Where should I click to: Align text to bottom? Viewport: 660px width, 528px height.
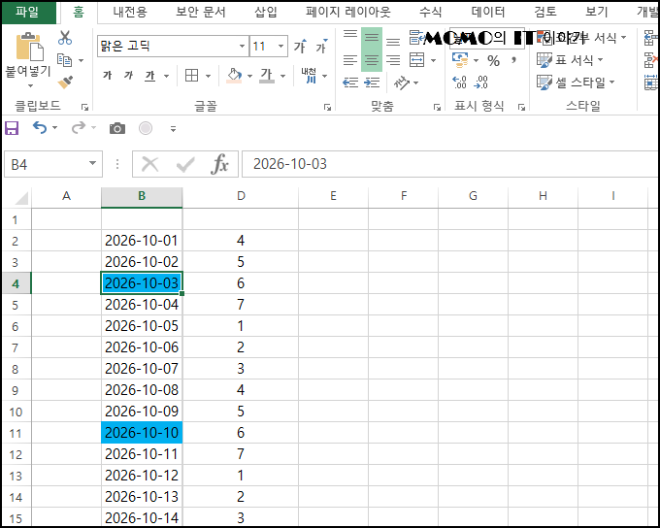click(393, 42)
